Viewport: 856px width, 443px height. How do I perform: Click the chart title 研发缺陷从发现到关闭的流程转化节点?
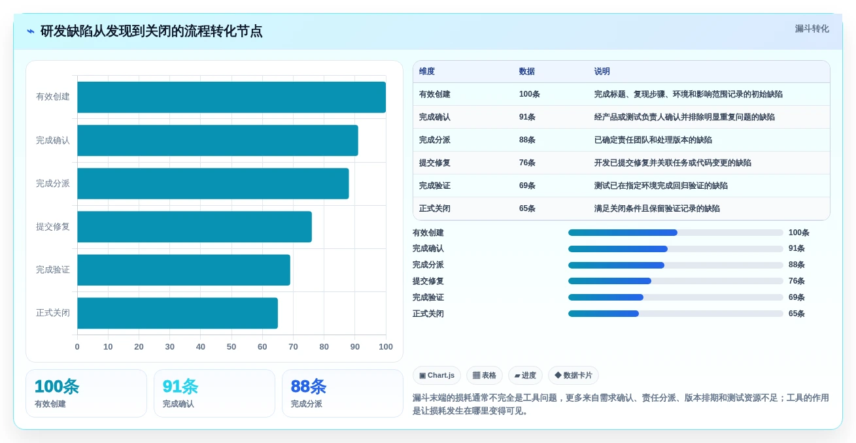[x=152, y=31]
